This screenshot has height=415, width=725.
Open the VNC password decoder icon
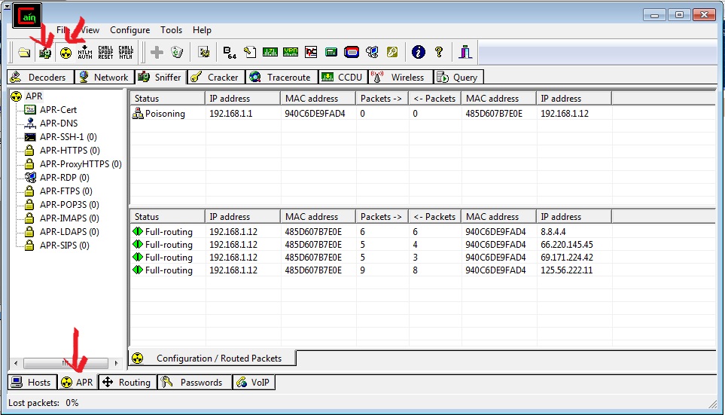point(311,52)
